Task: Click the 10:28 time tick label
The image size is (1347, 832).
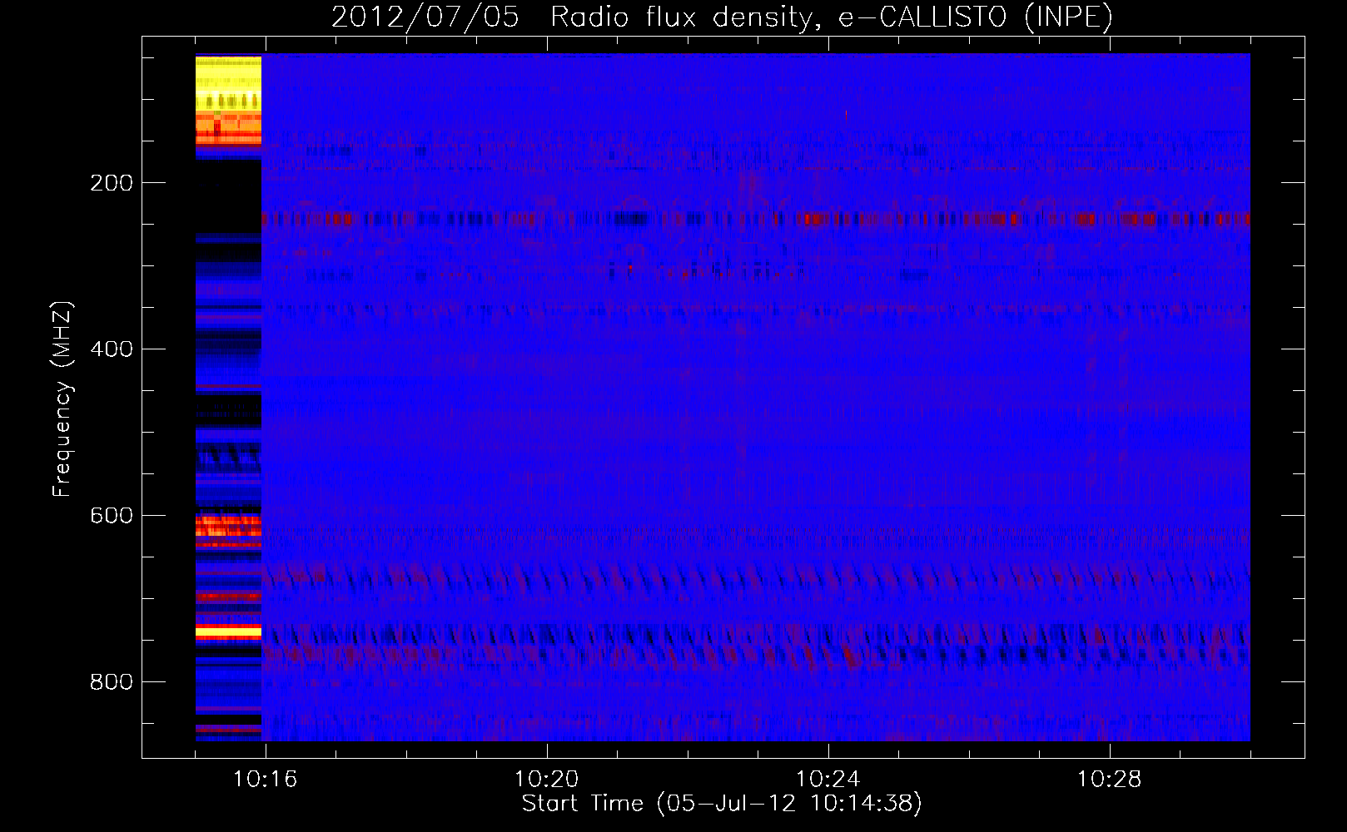Action: pyautogui.click(x=1110, y=780)
